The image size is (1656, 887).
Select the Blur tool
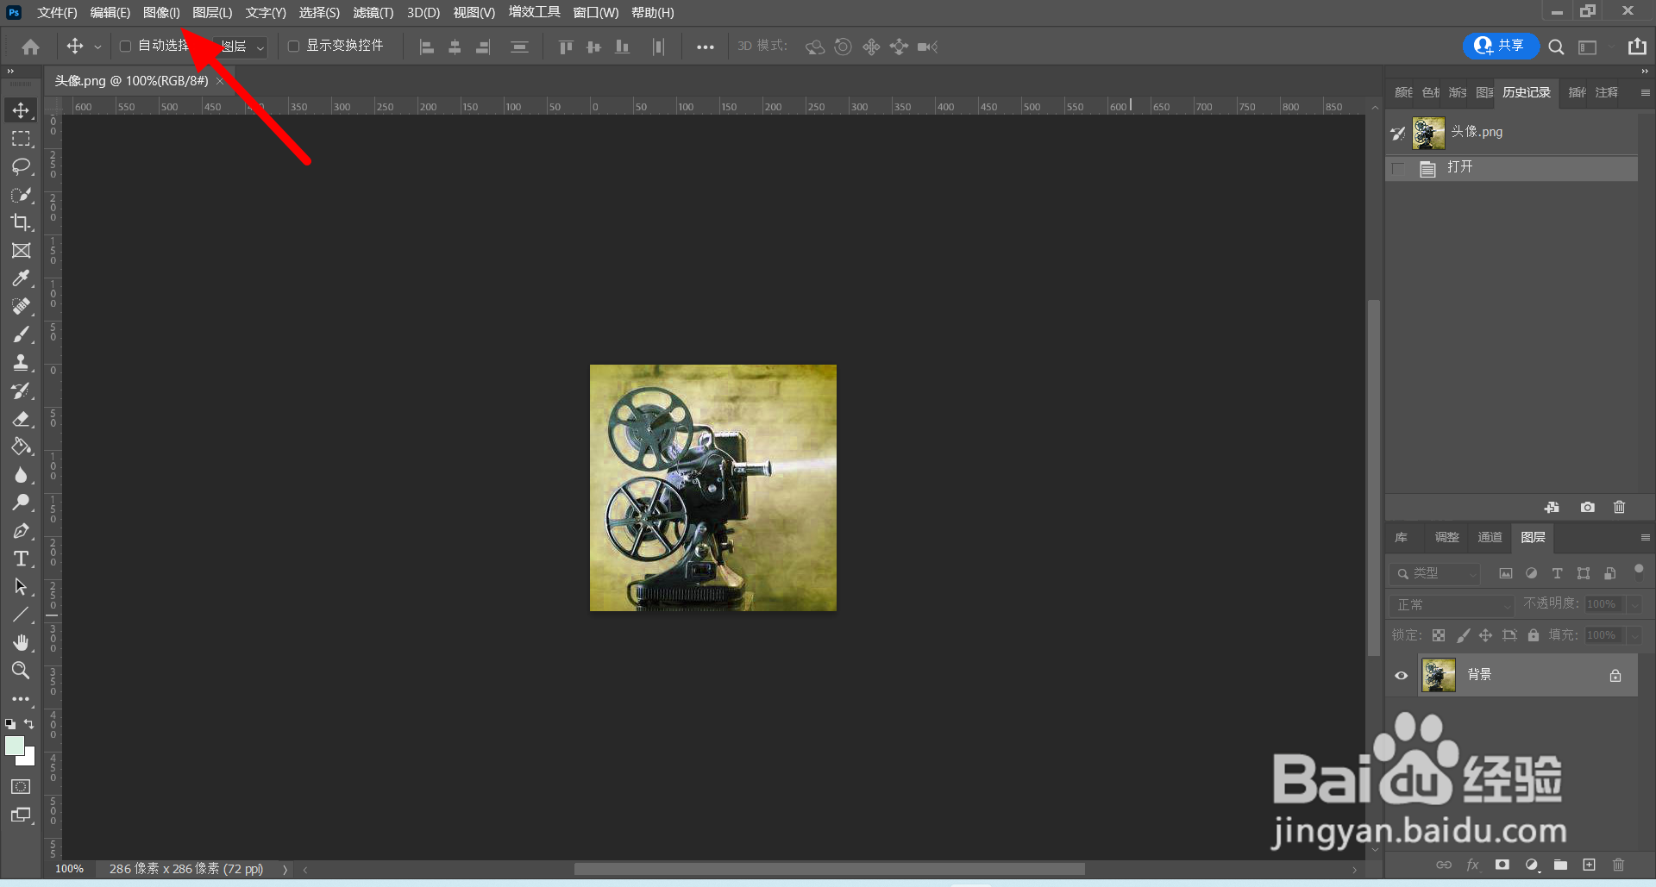point(21,475)
